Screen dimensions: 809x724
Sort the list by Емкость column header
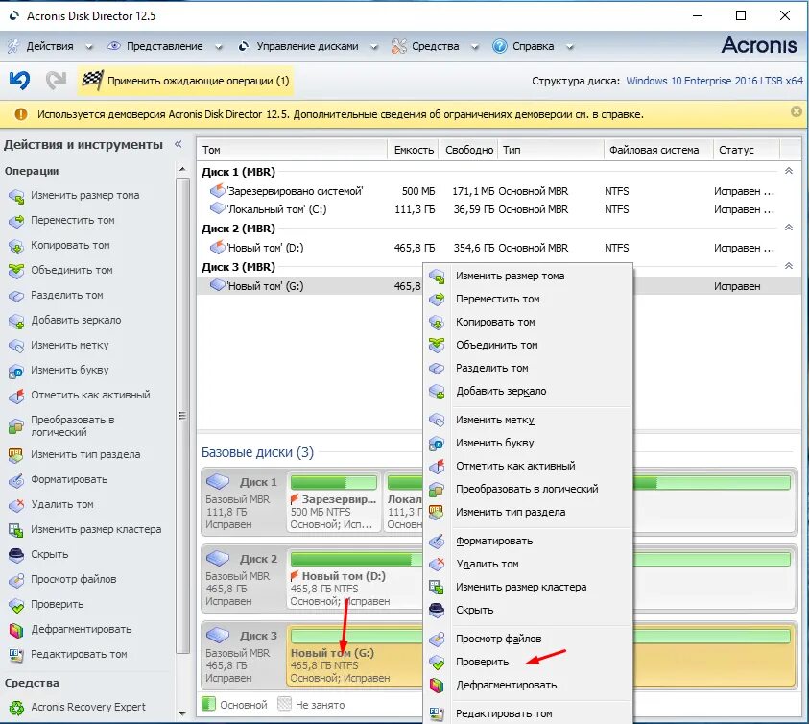click(413, 150)
